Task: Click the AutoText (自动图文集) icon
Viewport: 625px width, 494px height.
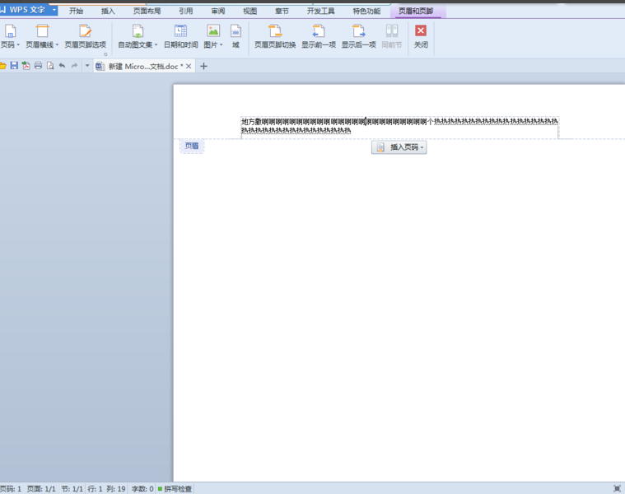Action: (138, 31)
